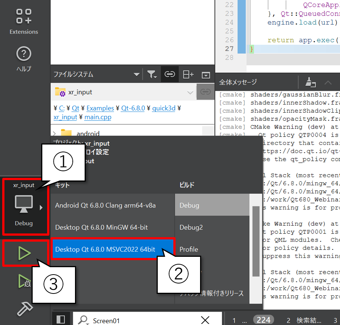The image size is (340, 325).
Task: Open the ヘルプ (Help) mode
Action: pyautogui.click(x=24, y=59)
